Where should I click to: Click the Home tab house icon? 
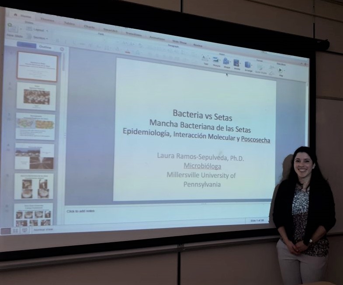coord(15,15)
